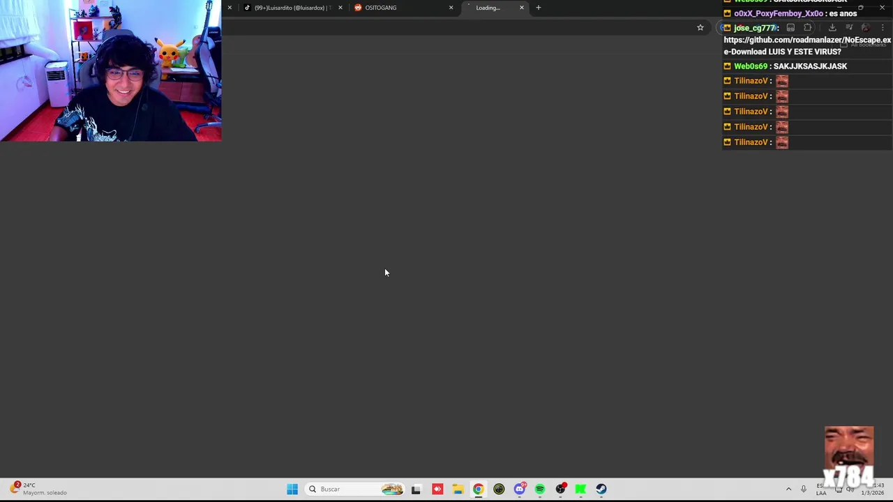This screenshot has height=502, width=893.
Task: Switch to the OSITOGANG tab
Action: 401,8
